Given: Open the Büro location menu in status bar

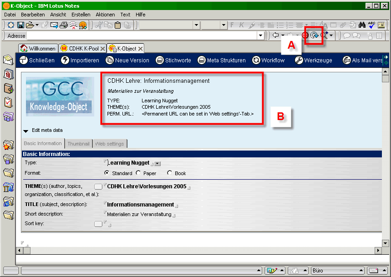Looking at the screenshot, I should pos(337,271).
